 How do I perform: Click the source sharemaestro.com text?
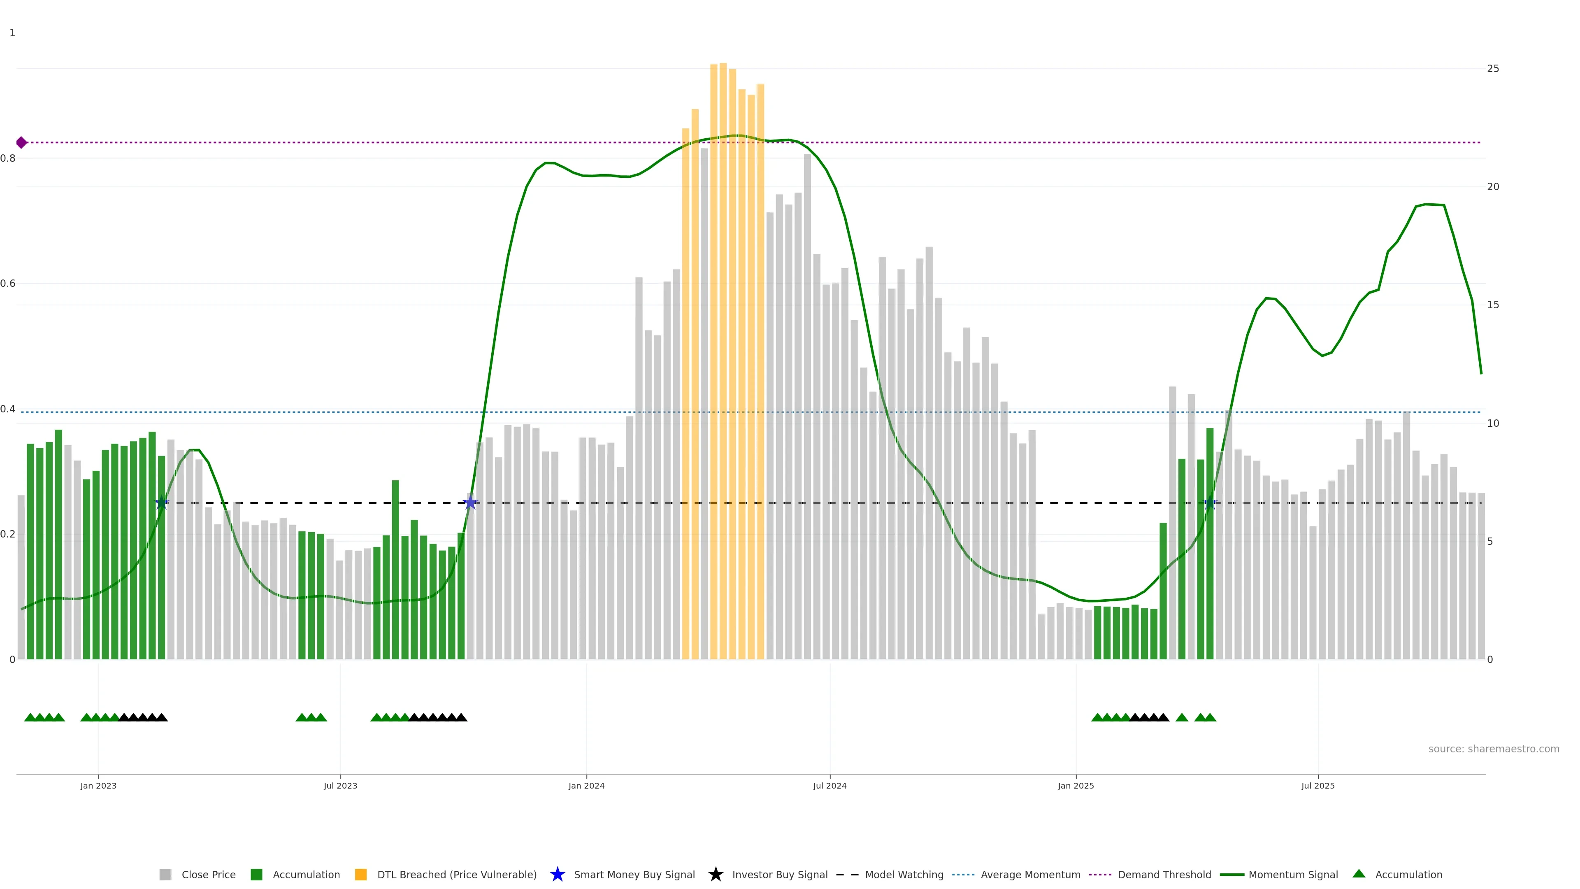pyautogui.click(x=1494, y=749)
